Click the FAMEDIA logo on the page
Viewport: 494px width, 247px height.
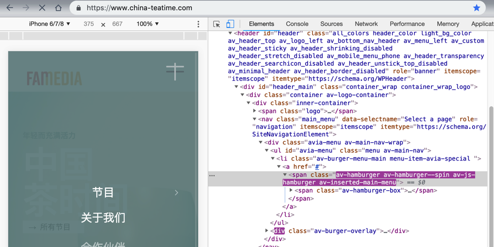pos(54,78)
